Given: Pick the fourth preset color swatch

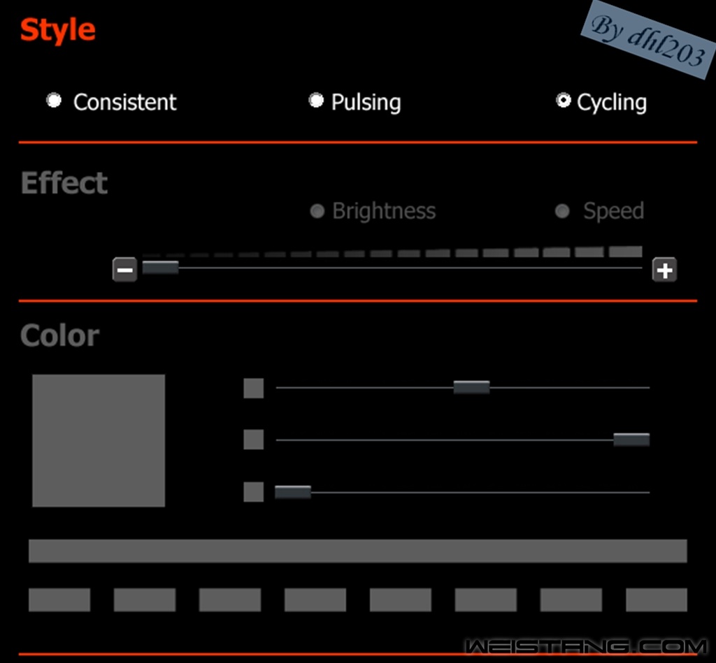Looking at the screenshot, I should [315, 599].
